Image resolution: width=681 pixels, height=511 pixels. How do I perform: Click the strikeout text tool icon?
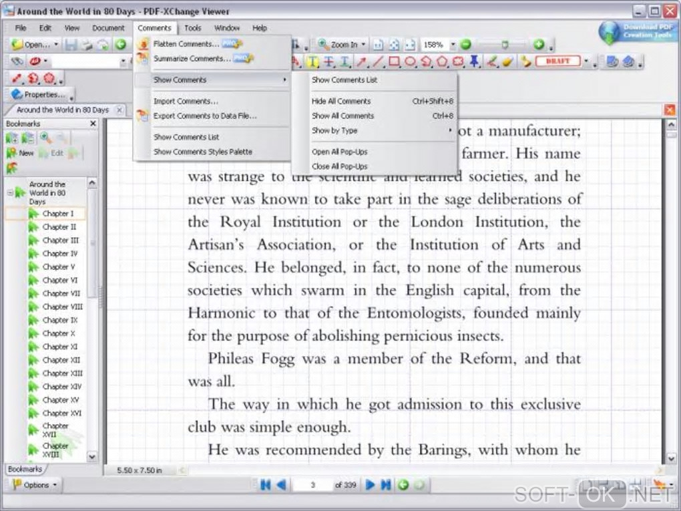[x=328, y=61]
